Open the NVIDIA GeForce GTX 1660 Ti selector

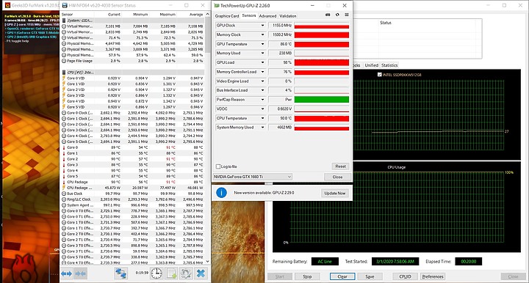click(252, 177)
